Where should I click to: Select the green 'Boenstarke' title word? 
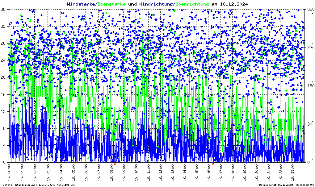tap(112, 4)
